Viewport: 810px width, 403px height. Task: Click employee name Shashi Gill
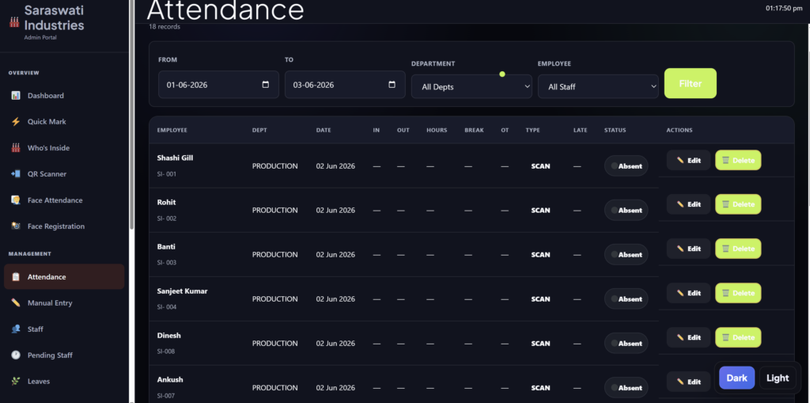(175, 158)
